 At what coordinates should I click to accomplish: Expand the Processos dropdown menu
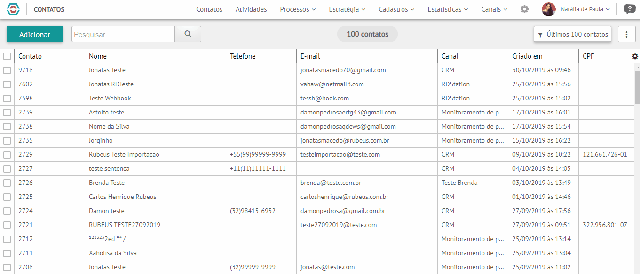coord(298,9)
